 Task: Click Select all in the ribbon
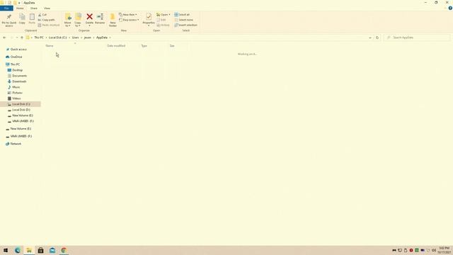coord(182,15)
